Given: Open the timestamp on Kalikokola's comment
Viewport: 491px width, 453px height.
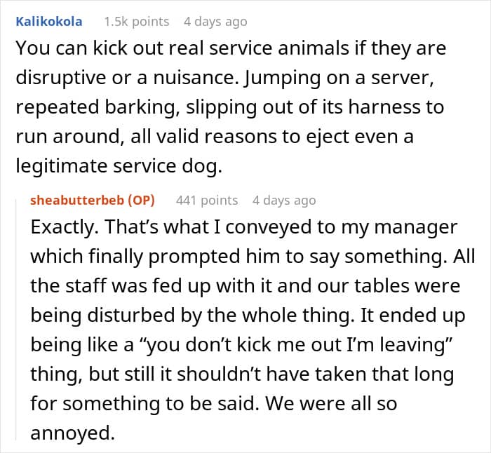Looking at the screenshot, I should coord(215,22).
